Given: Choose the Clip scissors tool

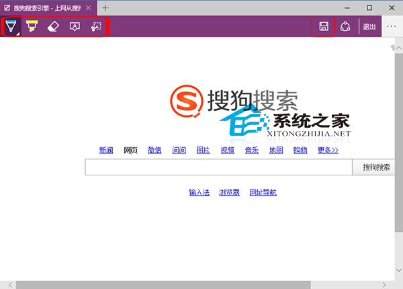Looking at the screenshot, I should (x=96, y=26).
